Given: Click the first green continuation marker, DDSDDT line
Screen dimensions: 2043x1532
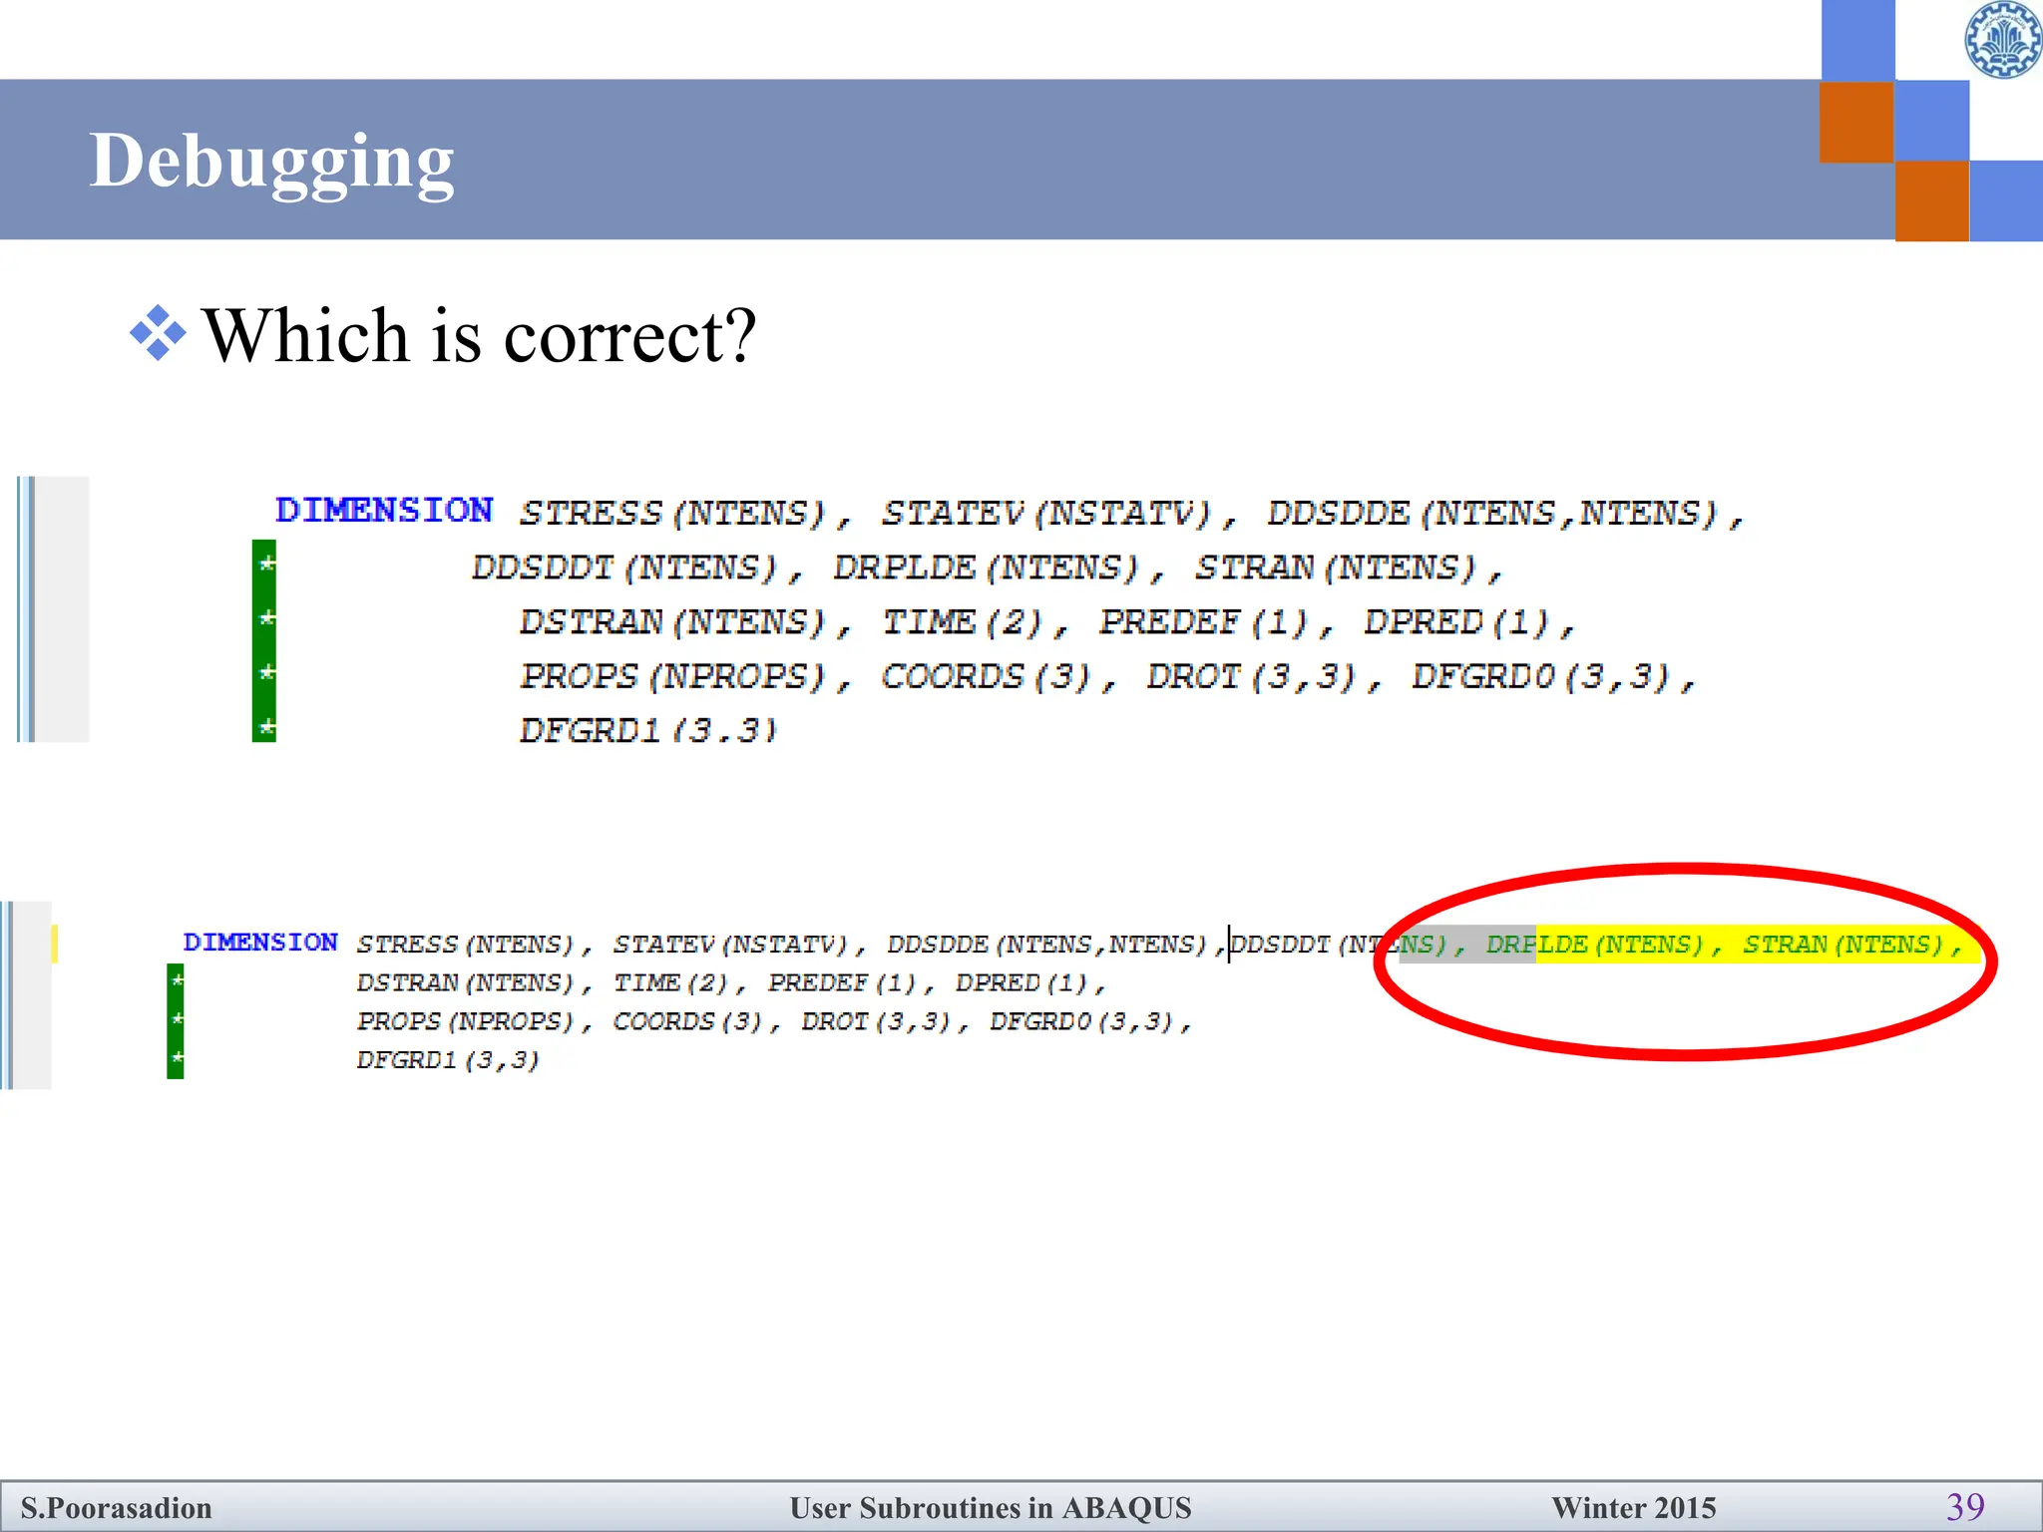Looking at the screenshot, I should pyautogui.click(x=264, y=565).
